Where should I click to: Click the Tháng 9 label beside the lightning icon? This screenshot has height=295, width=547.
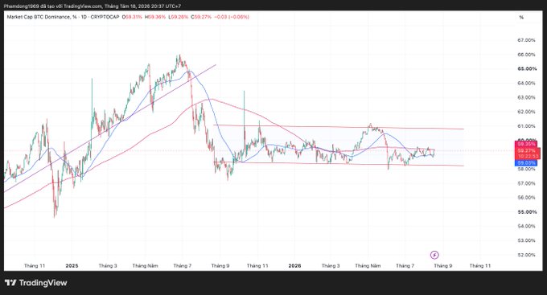pyautogui.click(x=443, y=266)
